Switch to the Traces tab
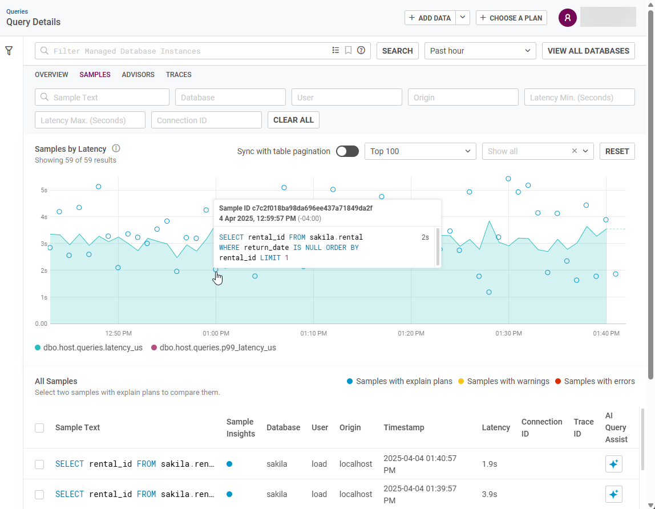 [x=179, y=75]
